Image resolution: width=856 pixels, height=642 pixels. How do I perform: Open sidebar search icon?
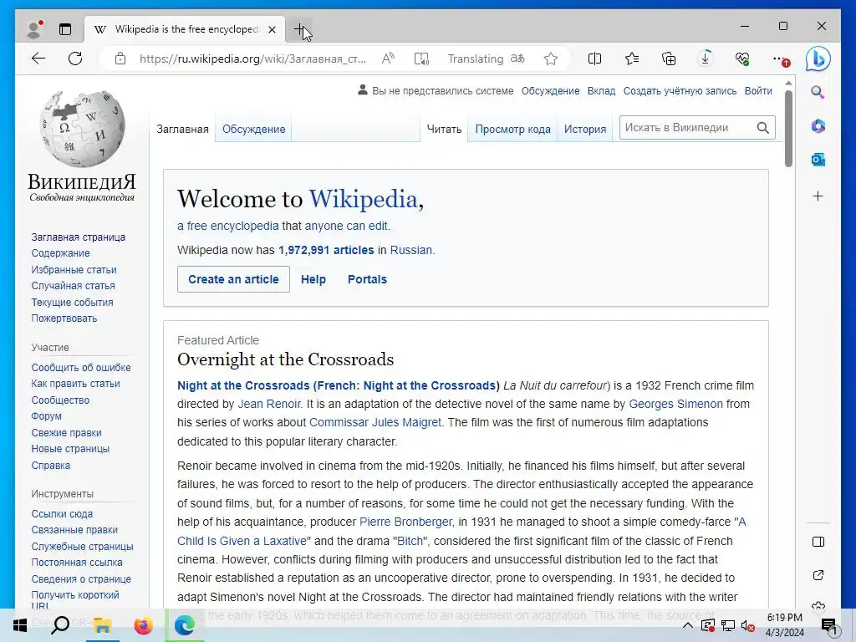coord(818,92)
